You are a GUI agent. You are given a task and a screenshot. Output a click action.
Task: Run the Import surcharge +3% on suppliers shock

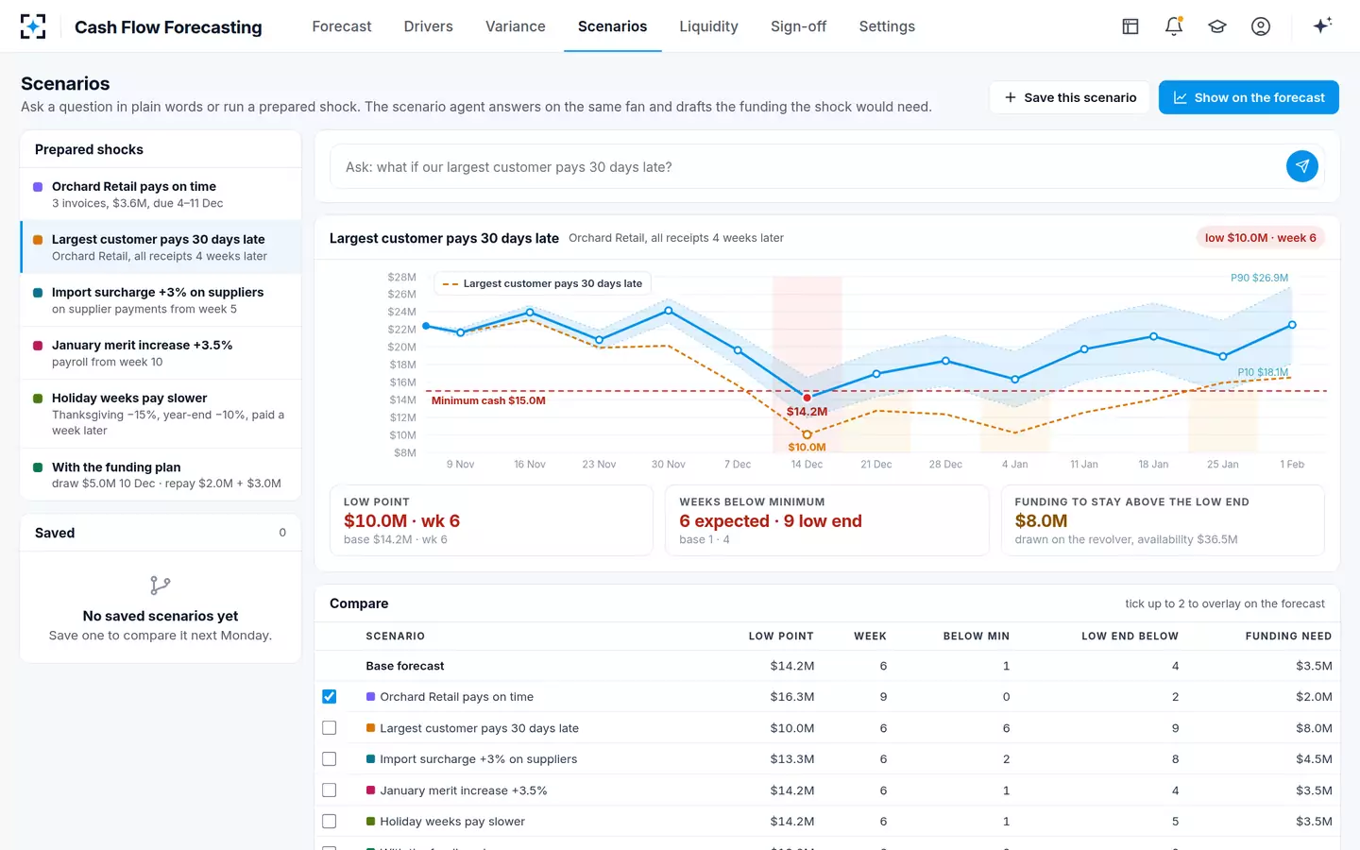161,300
